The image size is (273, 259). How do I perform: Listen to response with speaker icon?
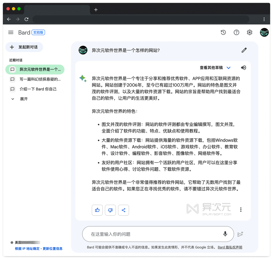tap(243, 68)
